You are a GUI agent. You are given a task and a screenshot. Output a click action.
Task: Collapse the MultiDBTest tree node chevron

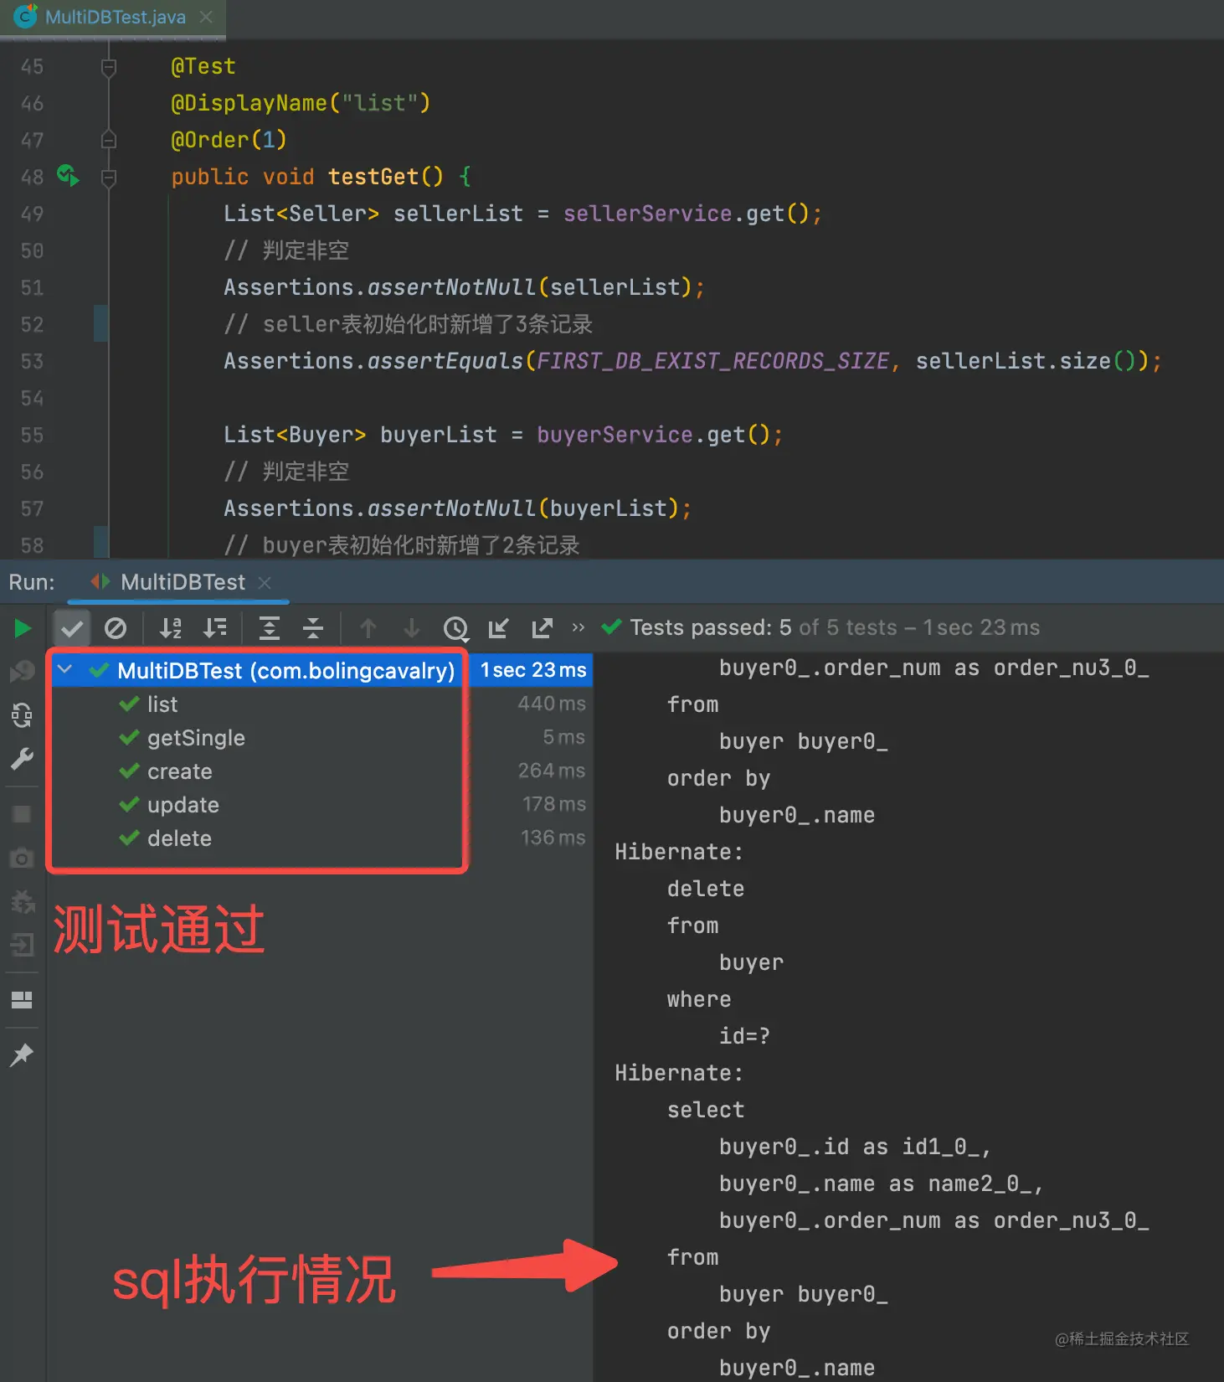65,670
